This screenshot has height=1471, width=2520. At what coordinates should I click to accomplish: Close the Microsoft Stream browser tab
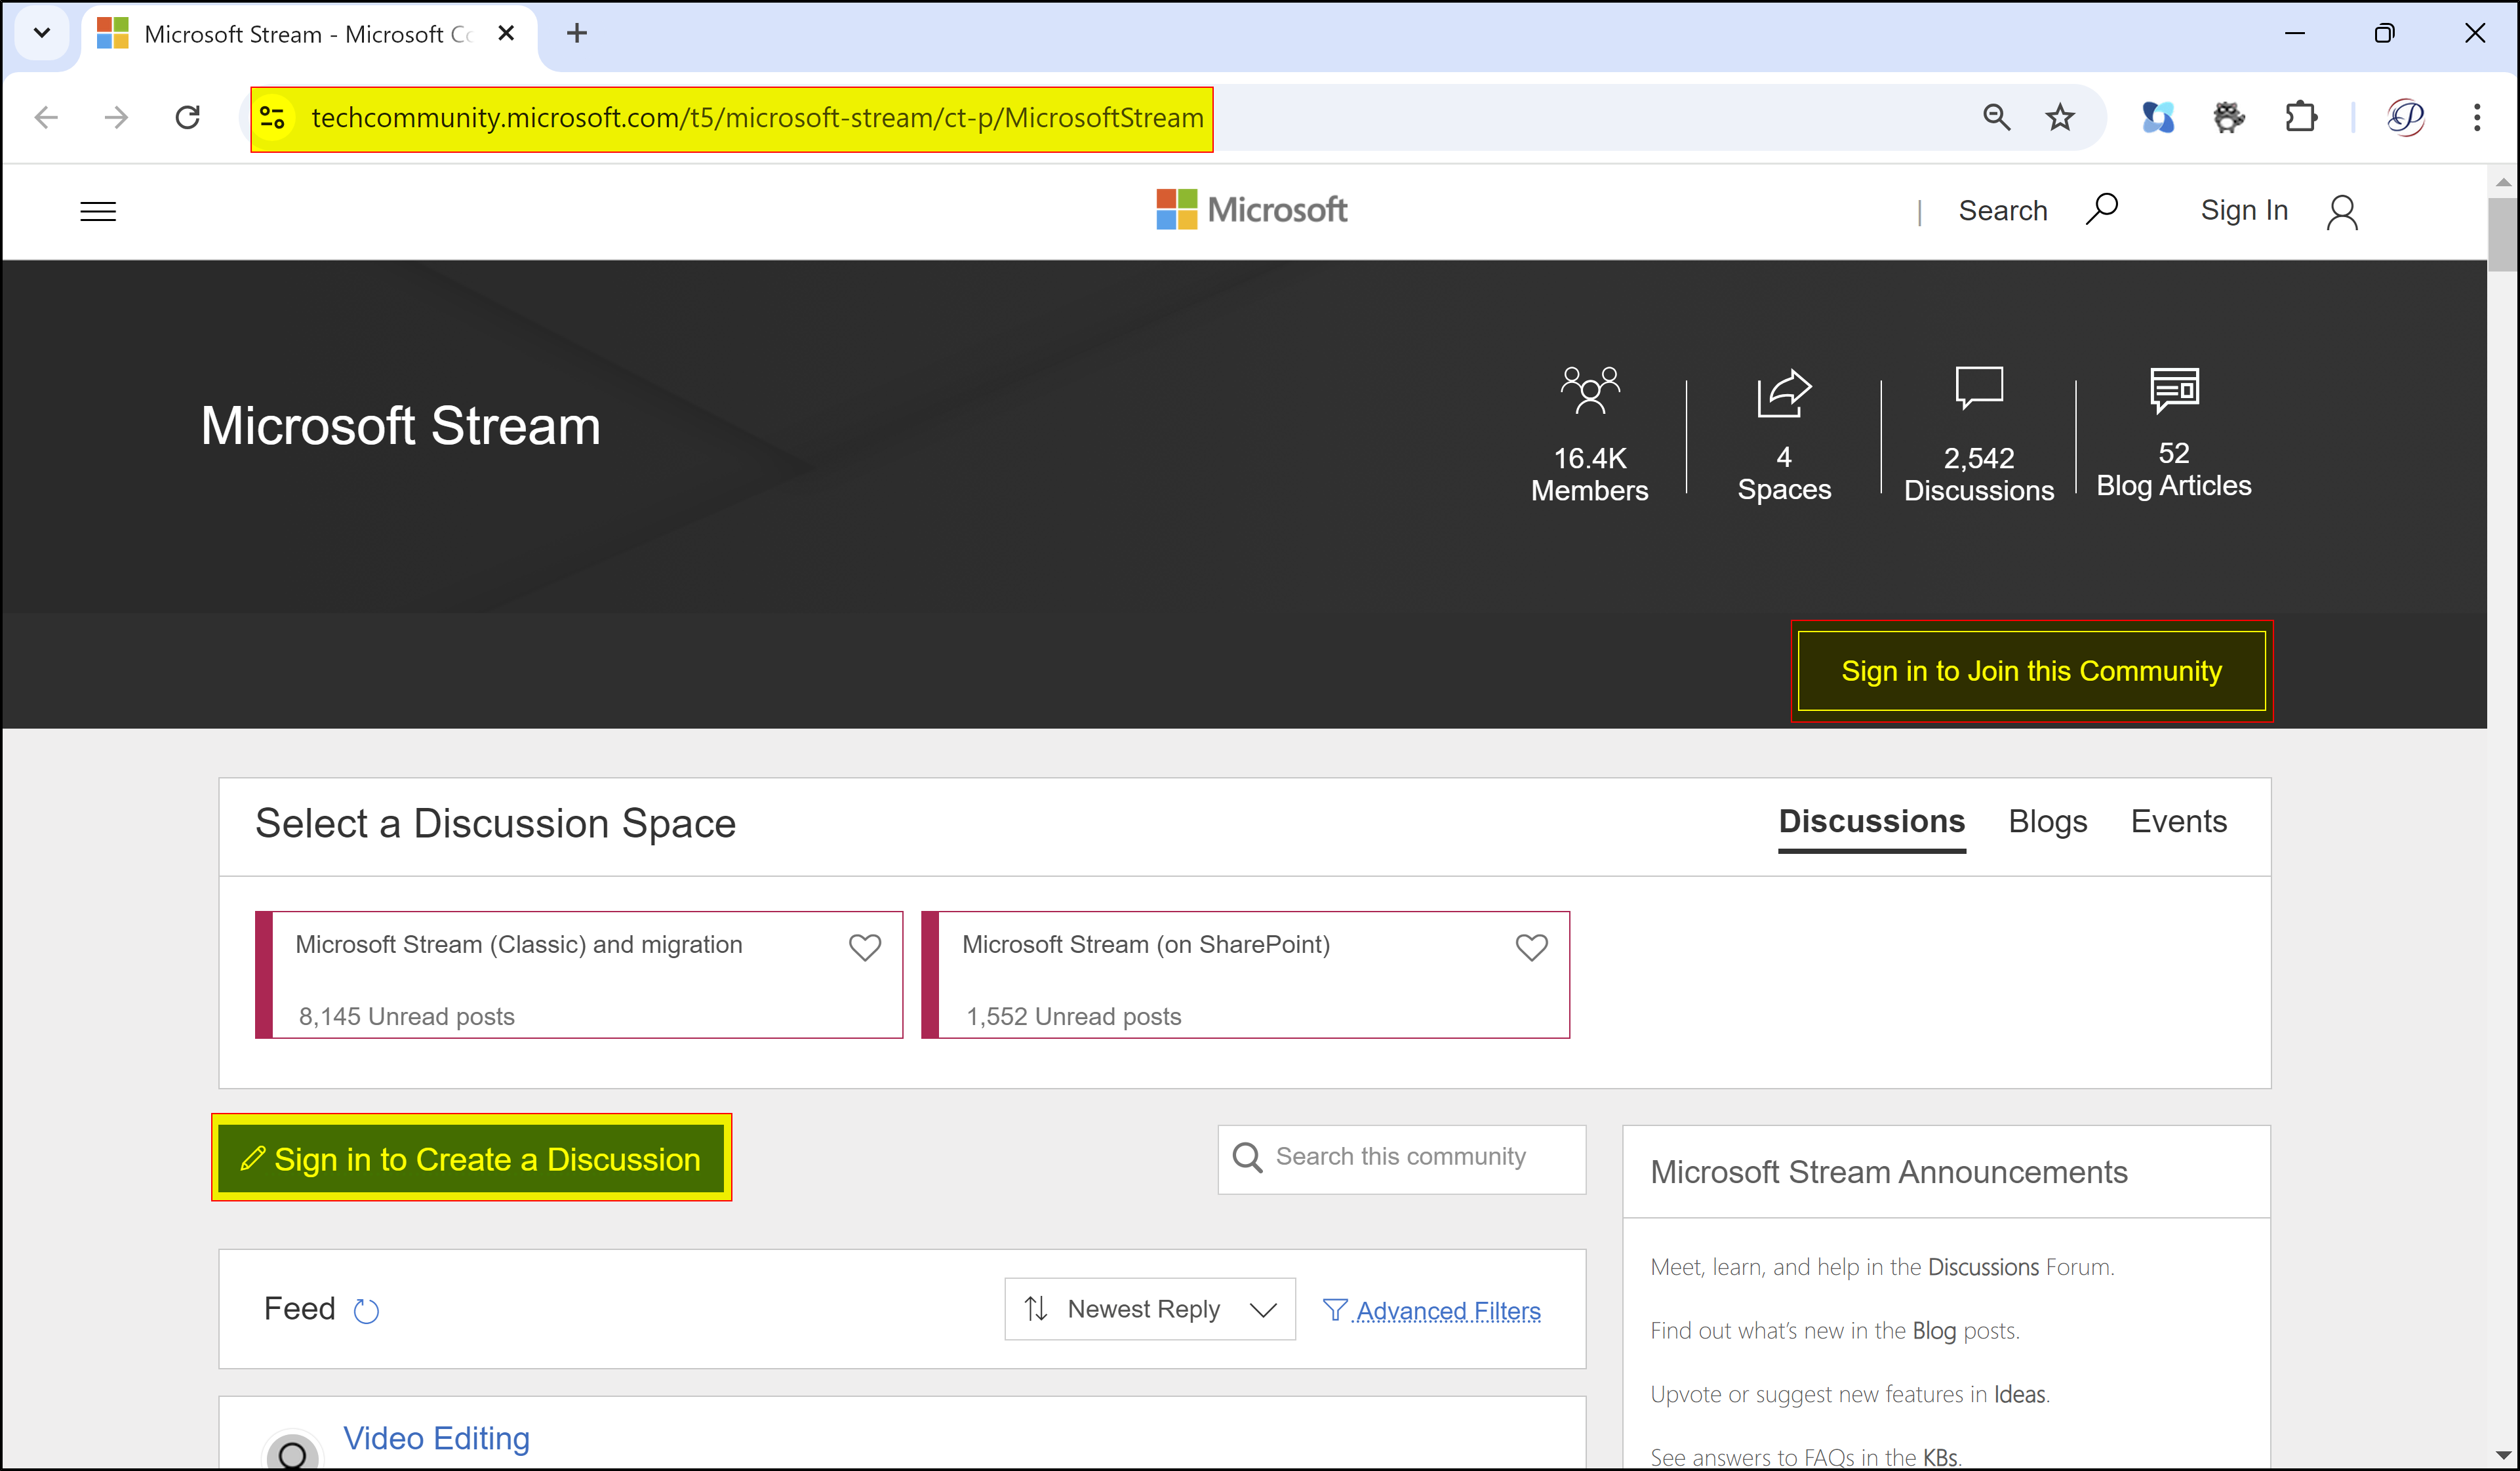(506, 33)
